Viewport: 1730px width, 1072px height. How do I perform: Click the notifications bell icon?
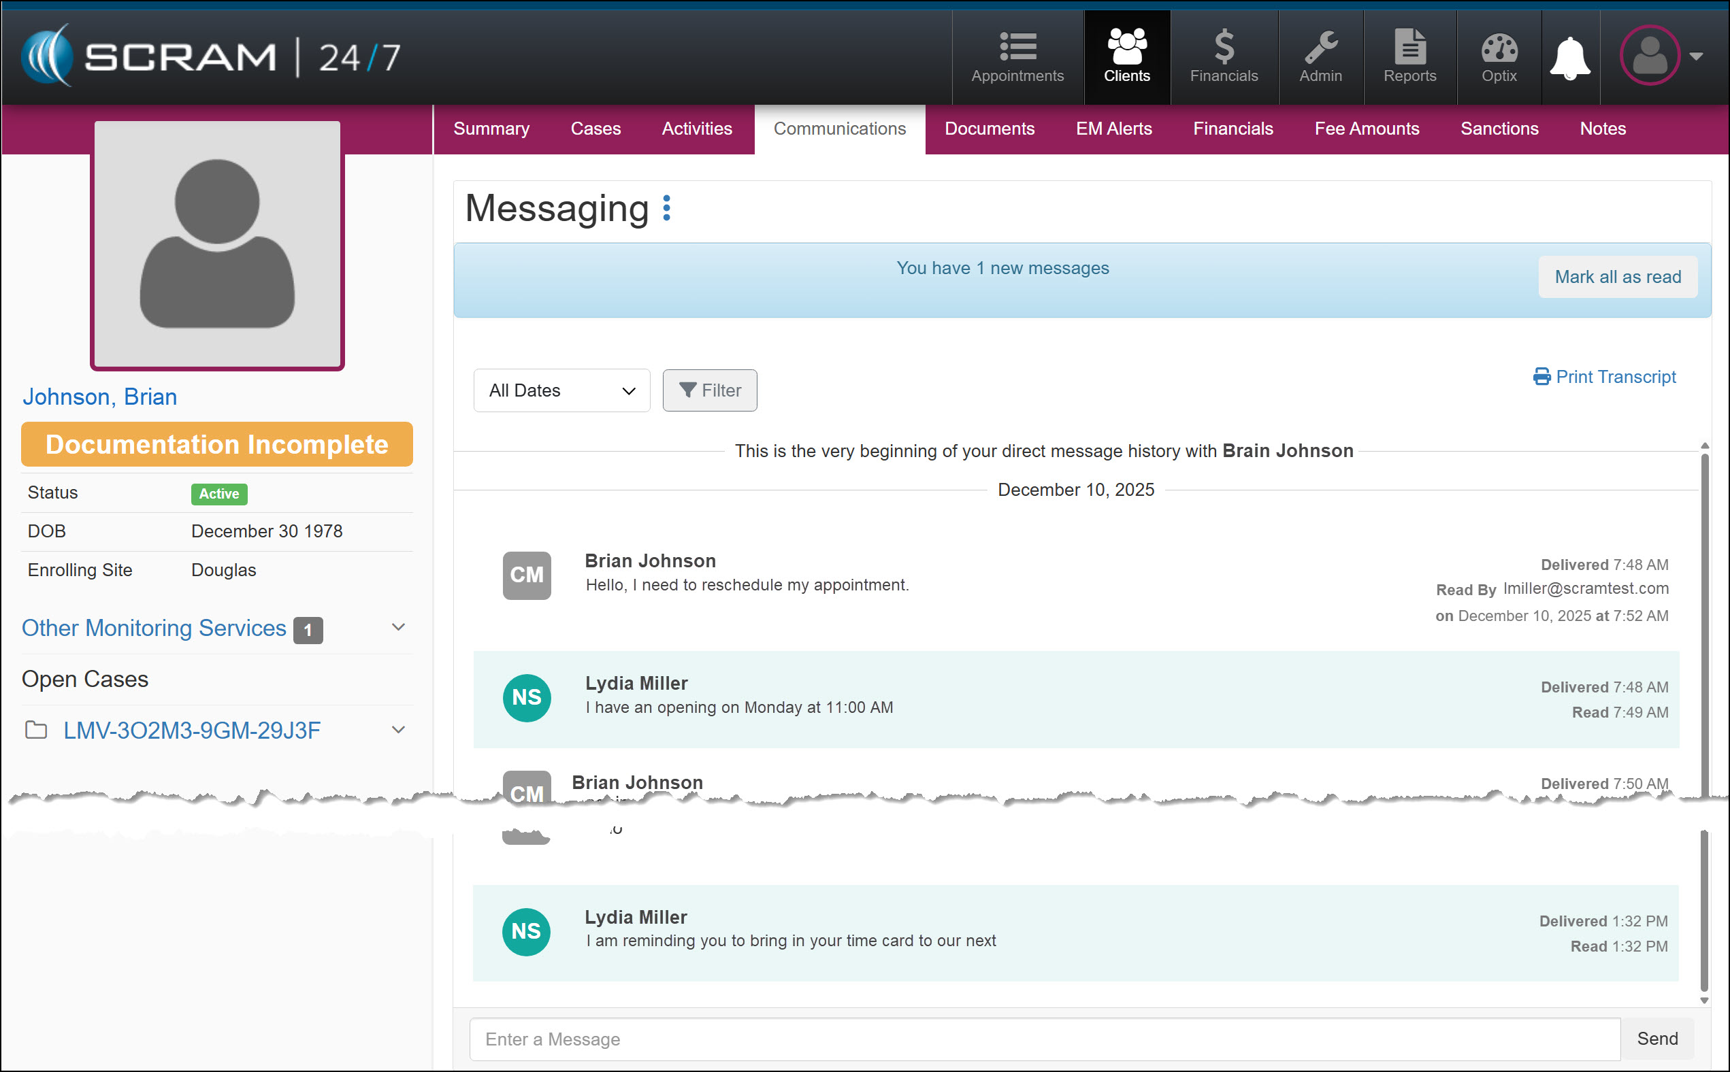1569,58
